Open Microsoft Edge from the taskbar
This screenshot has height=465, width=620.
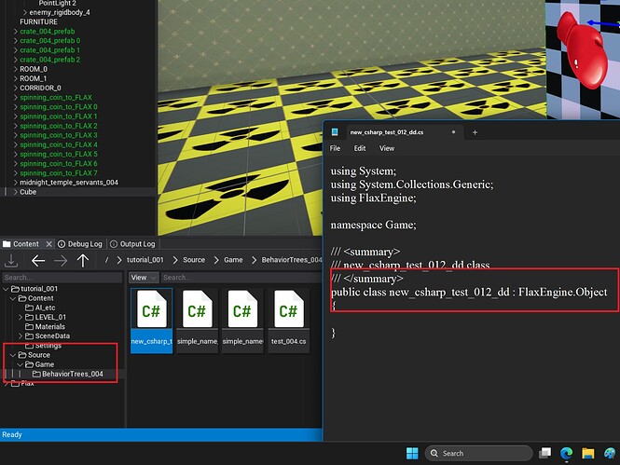coord(566,453)
